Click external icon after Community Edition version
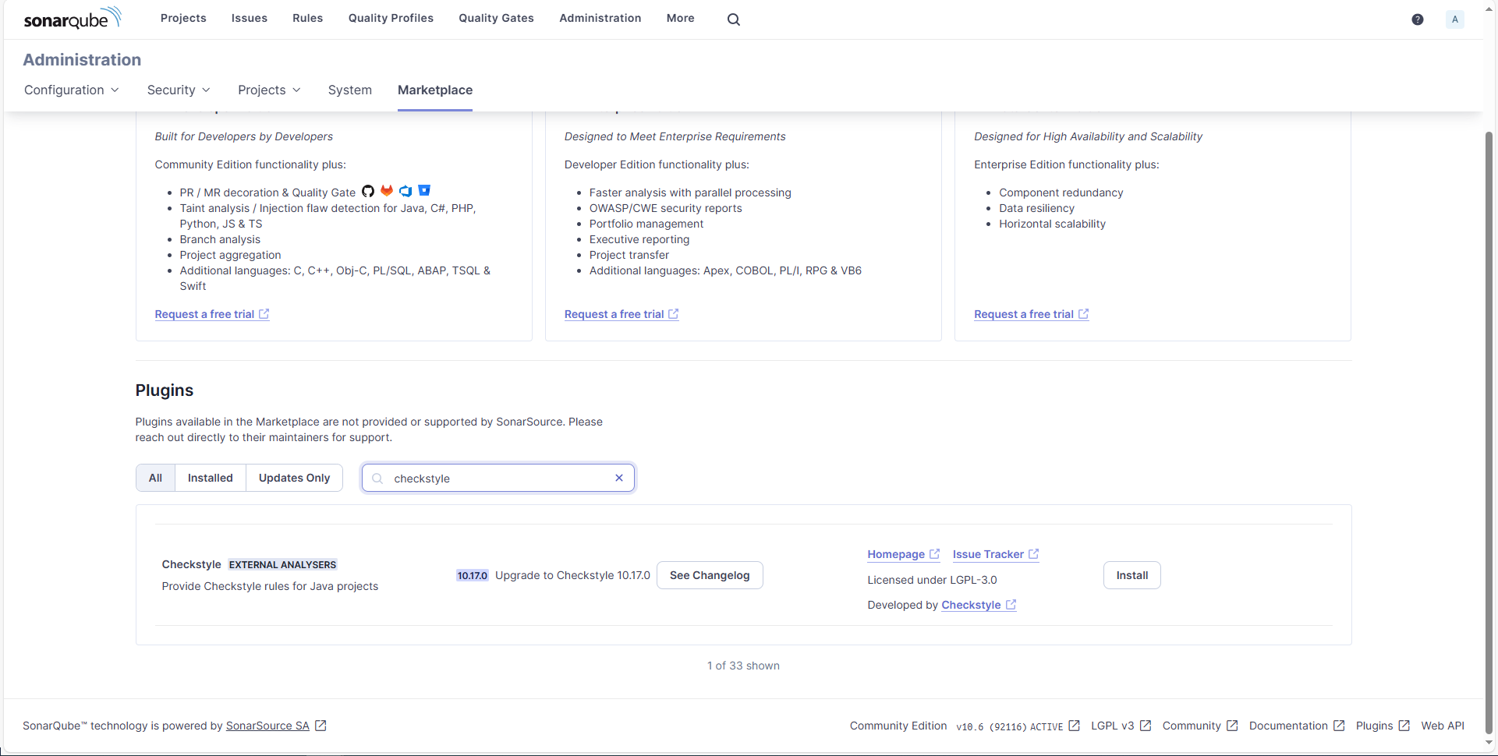 [1074, 726]
